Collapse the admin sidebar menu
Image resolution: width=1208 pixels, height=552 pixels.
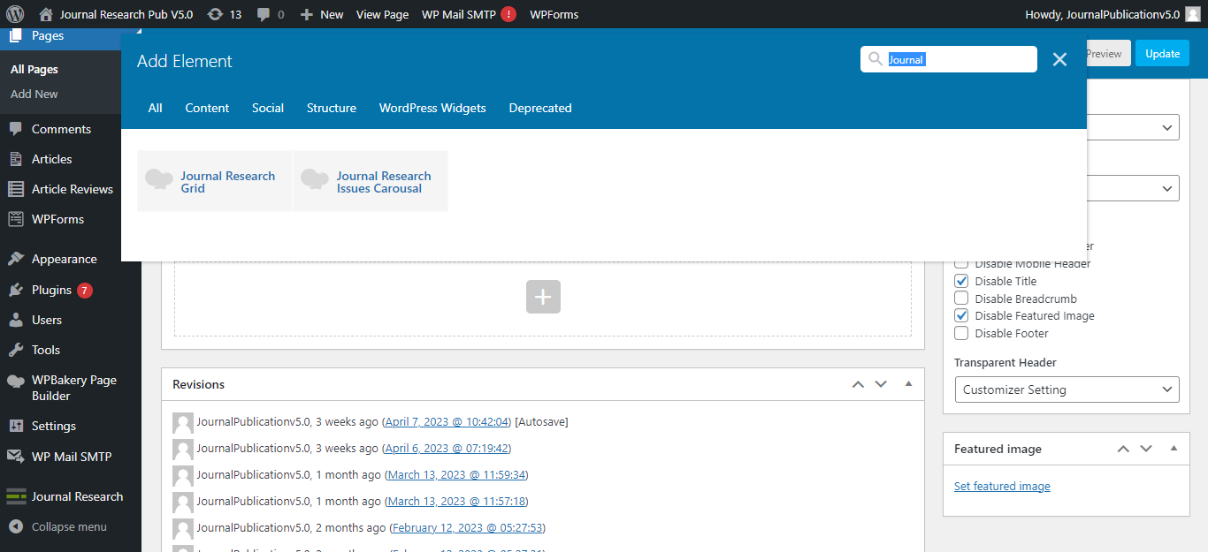pyautogui.click(x=68, y=526)
